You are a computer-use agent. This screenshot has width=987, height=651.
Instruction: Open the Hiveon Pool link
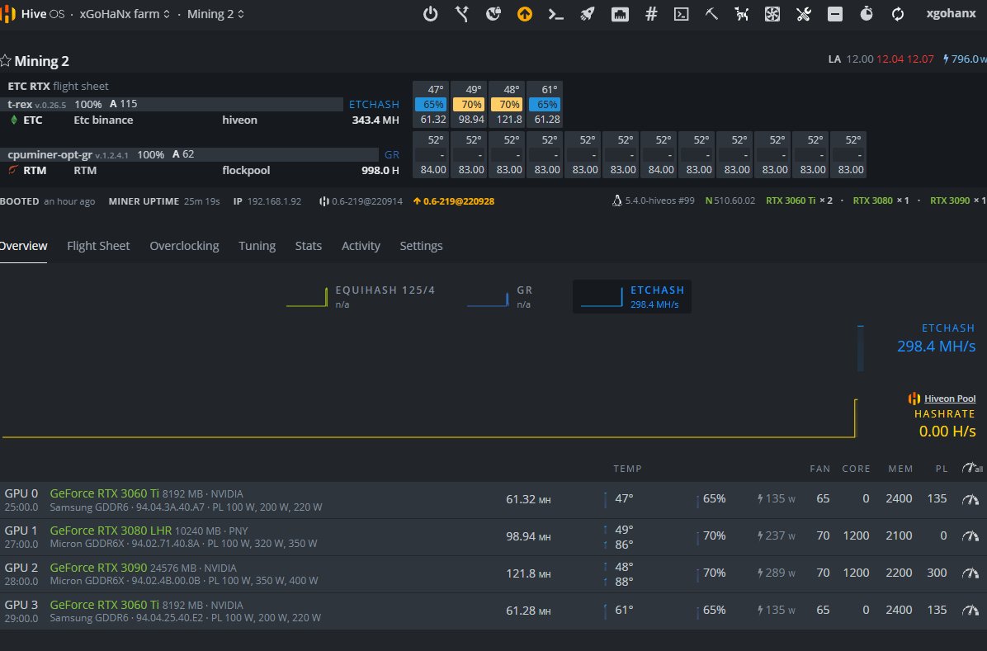[949, 399]
